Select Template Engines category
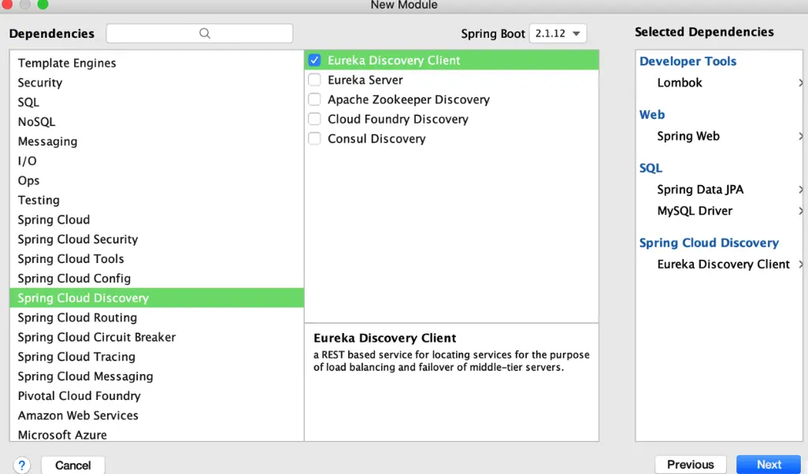Screen dimensions: 808x474 click(x=157, y=63)
